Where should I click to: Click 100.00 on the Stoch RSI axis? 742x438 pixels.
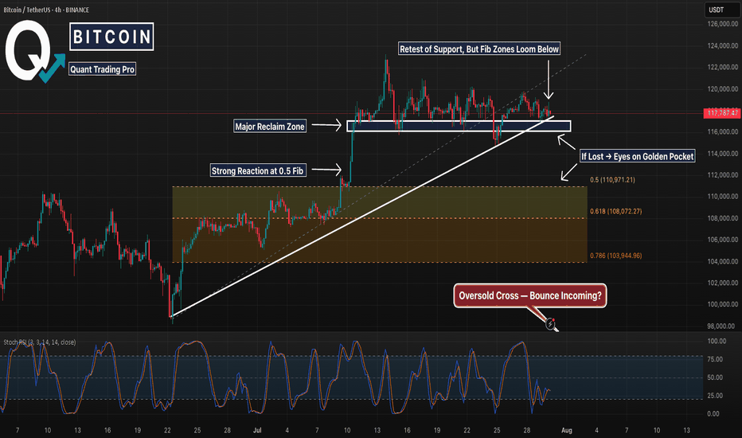coord(717,342)
